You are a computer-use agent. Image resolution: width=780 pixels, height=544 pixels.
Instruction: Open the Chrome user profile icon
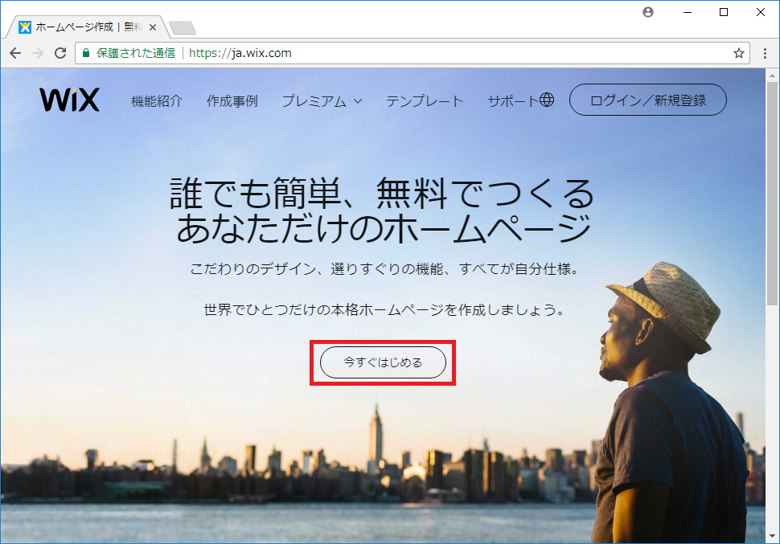click(647, 12)
